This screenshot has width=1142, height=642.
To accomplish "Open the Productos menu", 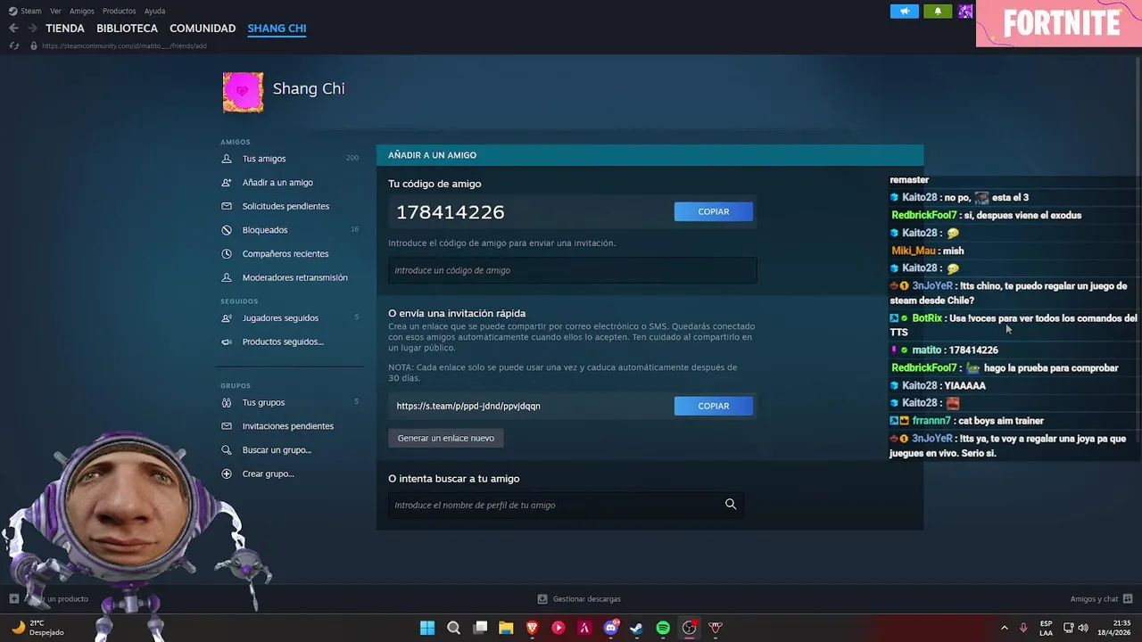I will tap(119, 11).
